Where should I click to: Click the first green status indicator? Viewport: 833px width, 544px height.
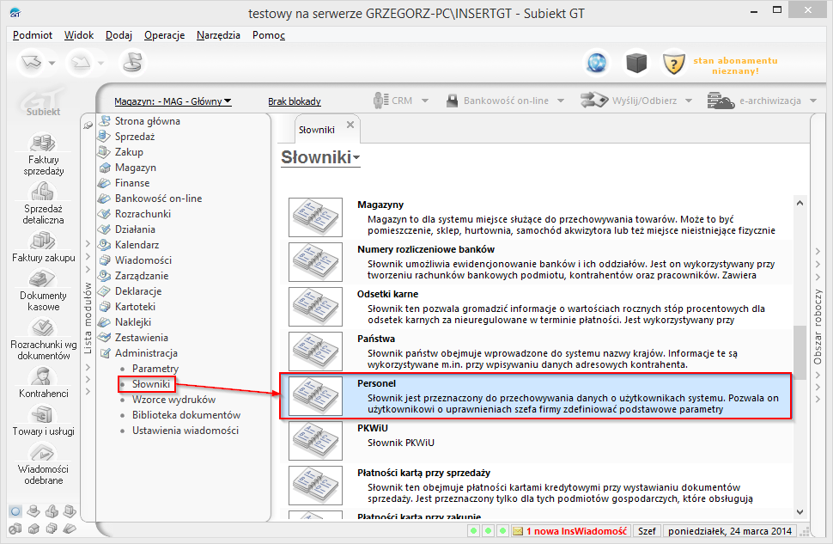point(473,531)
